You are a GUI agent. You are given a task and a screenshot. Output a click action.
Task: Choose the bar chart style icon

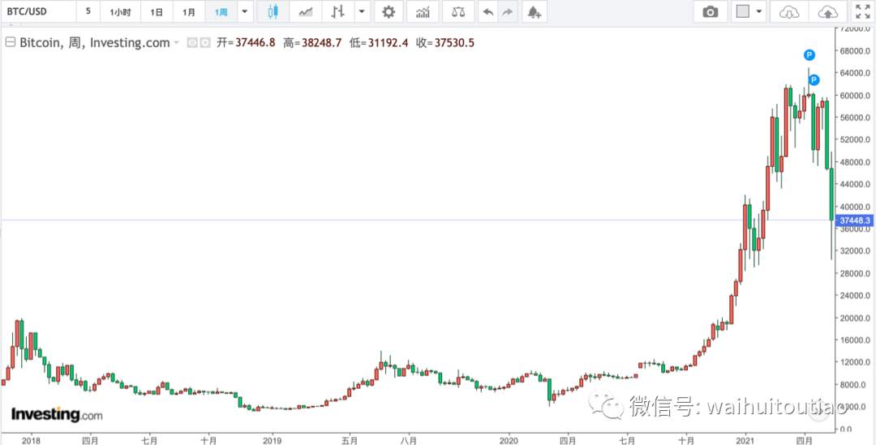[x=338, y=11]
